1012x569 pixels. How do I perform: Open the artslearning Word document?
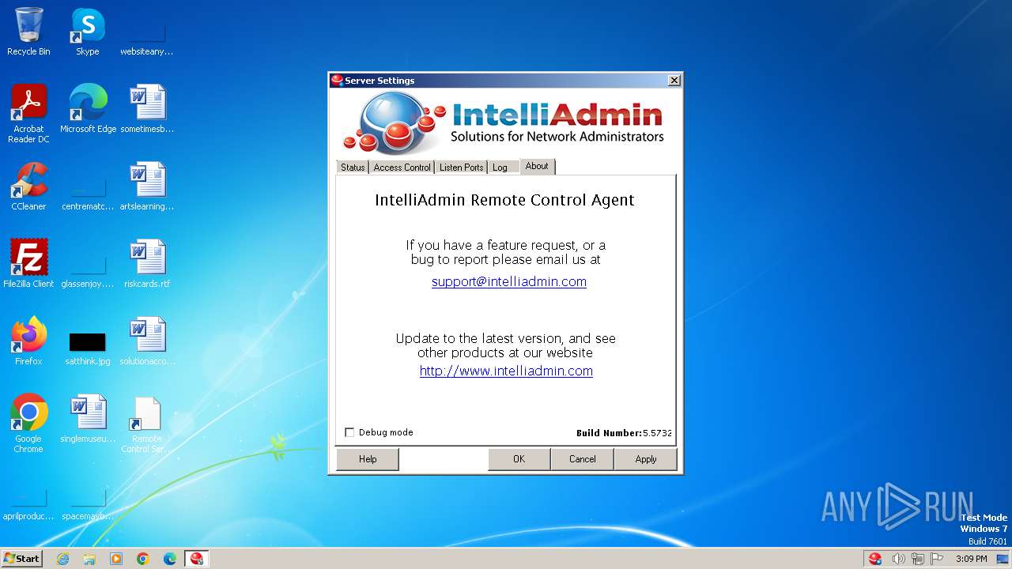pos(146,187)
